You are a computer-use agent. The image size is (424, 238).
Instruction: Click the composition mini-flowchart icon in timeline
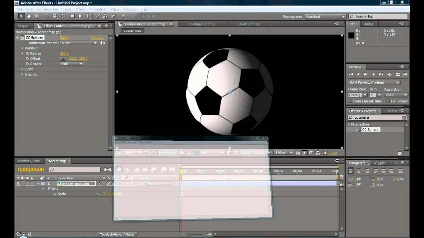point(108,170)
